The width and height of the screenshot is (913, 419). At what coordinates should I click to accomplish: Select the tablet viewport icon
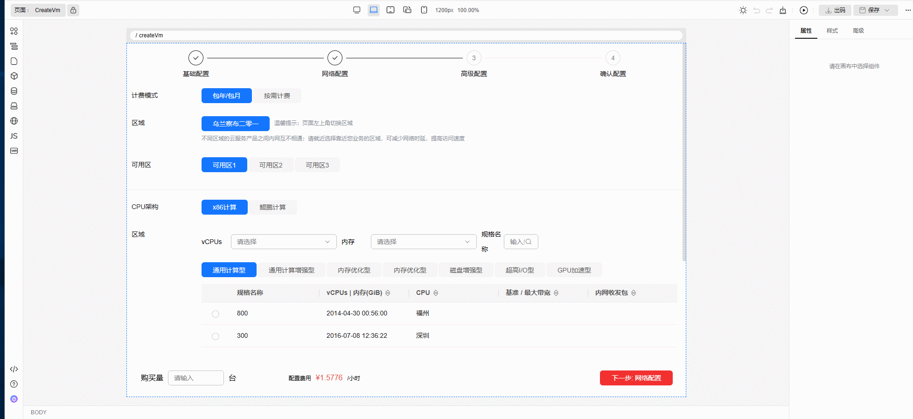point(390,10)
